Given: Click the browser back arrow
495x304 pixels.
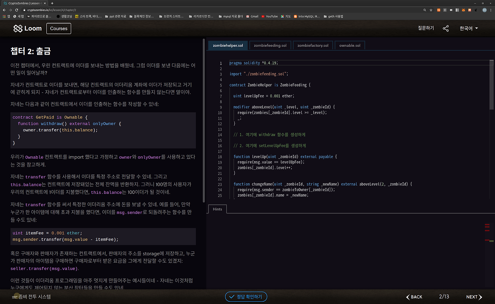Looking at the screenshot, I should coord(4,10).
